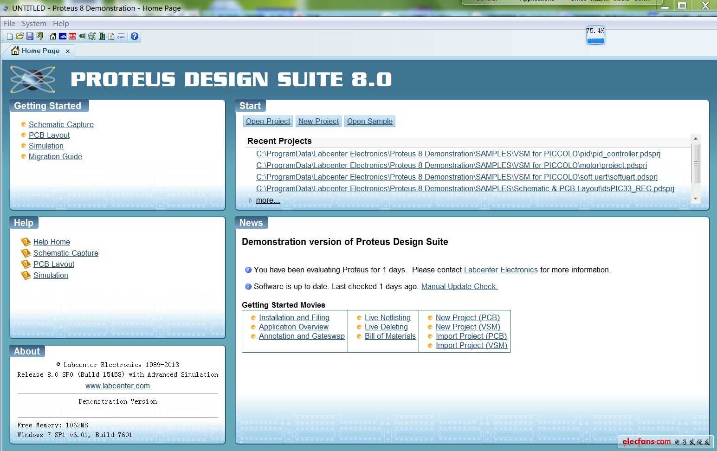Image resolution: width=717 pixels, height=451 pixels.
Task: Click the house icon on Home Page tab
Action: (15, 50)
